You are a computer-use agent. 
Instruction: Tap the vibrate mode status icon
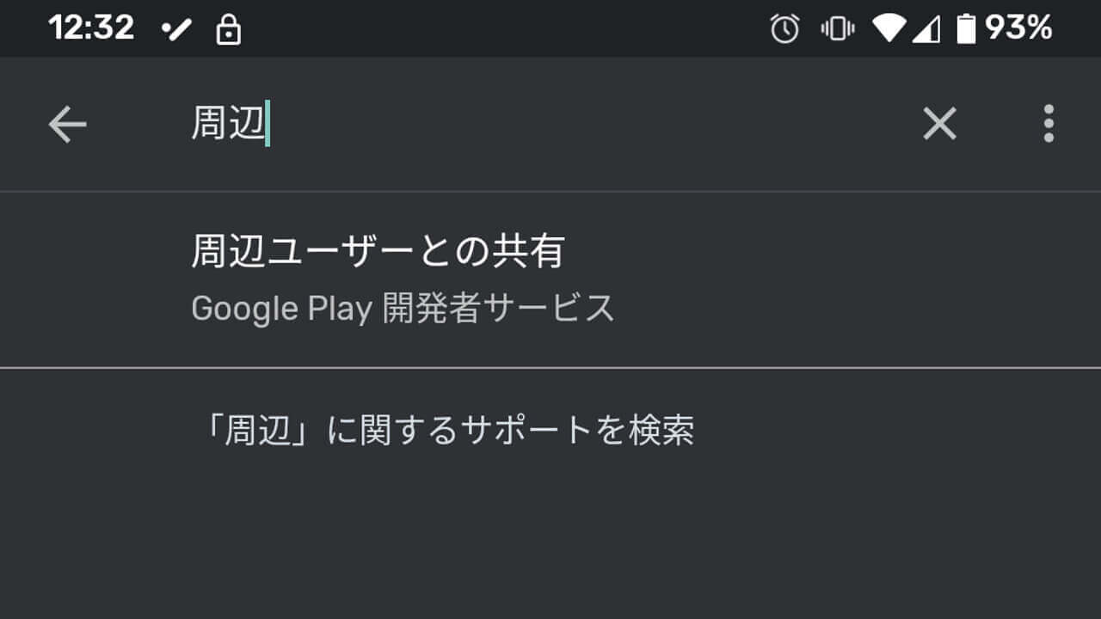[x=836, y=28]
